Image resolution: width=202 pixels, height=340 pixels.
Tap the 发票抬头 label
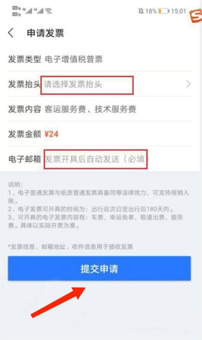point(24,84)
